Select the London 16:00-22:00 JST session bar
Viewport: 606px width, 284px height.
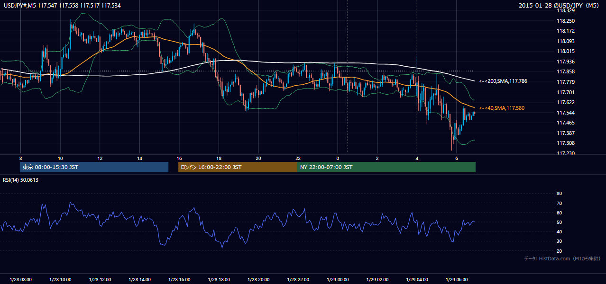click(238, 167)
